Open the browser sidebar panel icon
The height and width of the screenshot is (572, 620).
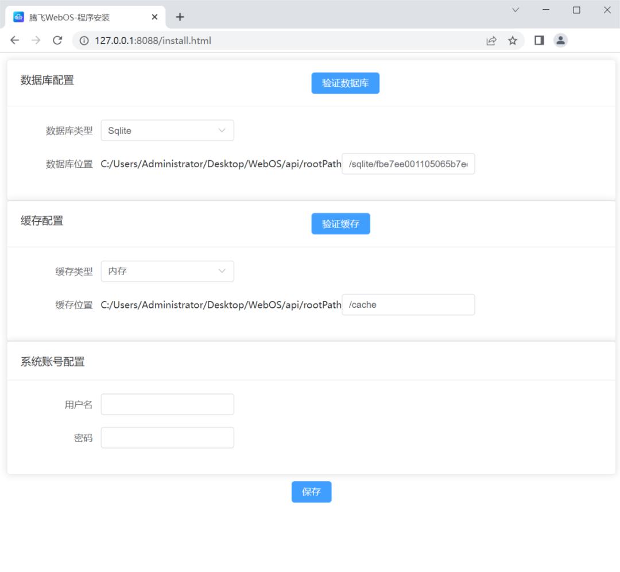(x=538, y=40)
